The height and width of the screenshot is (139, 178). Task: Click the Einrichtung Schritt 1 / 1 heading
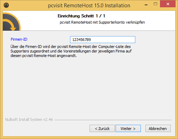pos(82,16)
